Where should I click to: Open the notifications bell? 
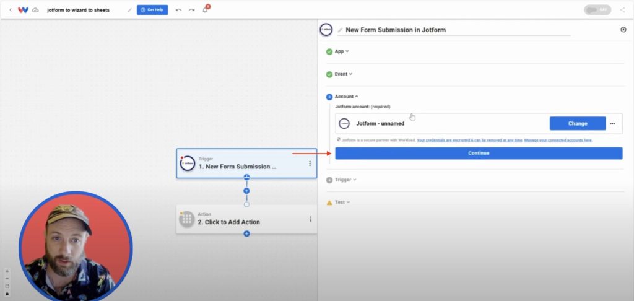click(x=205, y=9)
